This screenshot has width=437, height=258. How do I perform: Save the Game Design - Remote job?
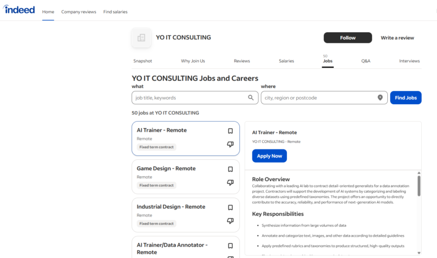231,169
